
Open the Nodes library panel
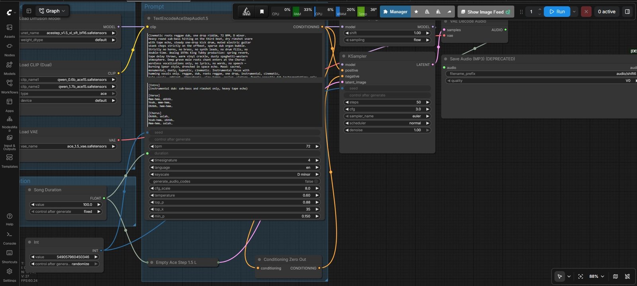click(10, 50)
